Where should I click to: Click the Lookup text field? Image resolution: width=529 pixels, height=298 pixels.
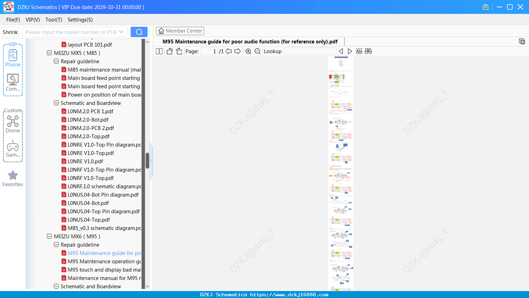click(310, 51)
